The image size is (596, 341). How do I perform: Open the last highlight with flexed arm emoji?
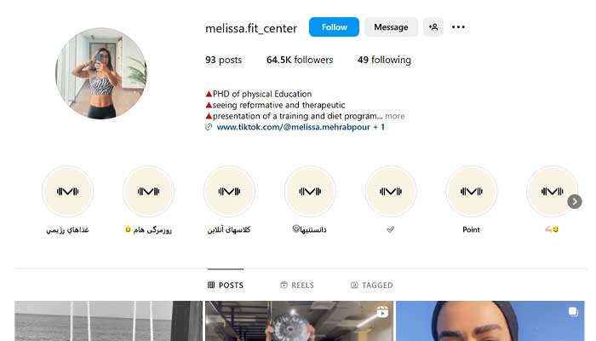(x=551, y=192)
